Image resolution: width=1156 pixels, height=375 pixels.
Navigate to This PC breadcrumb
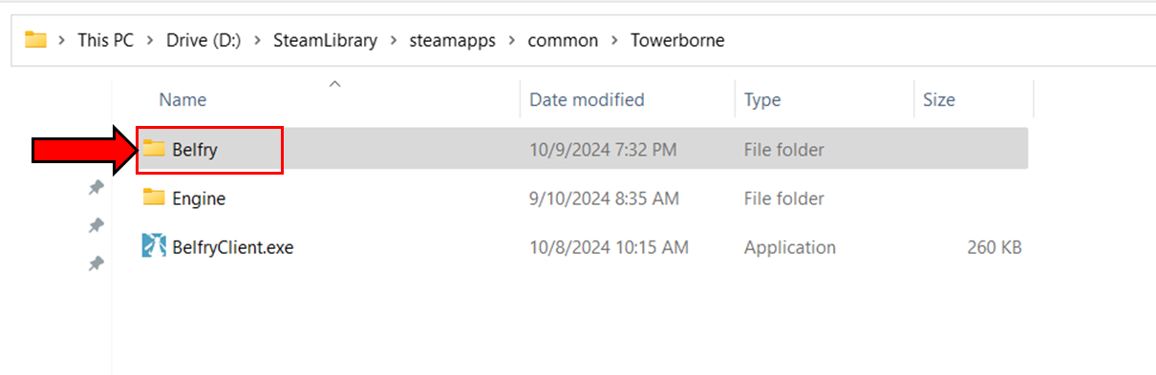click(x=106, y=40)
